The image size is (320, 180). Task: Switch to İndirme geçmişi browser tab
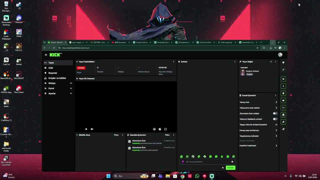[x=227, y=42]
